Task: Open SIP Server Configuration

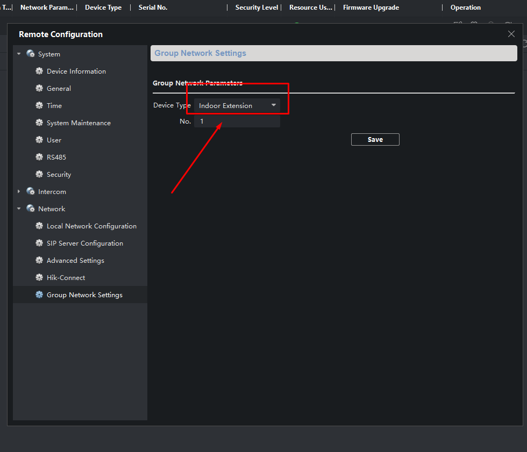Action: (x=85, y=243)
